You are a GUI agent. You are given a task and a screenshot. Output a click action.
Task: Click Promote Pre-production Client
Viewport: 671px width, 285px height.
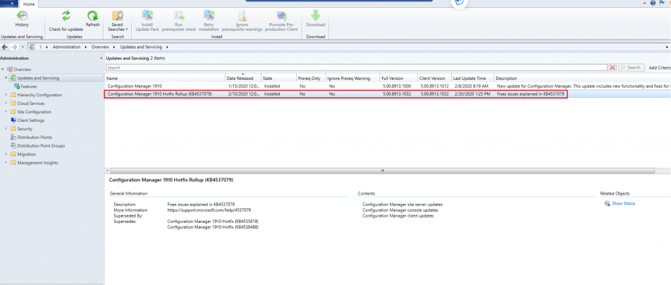(282, 21)
